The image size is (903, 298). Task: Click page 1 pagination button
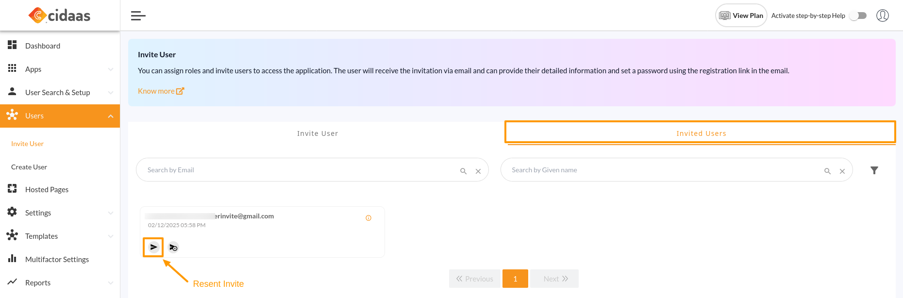(x=515, y=279)
